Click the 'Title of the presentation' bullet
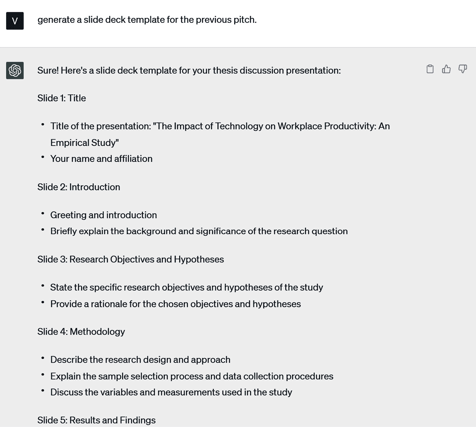The height and width of the screenshot is (427, 476). click(x=220, y=126)
